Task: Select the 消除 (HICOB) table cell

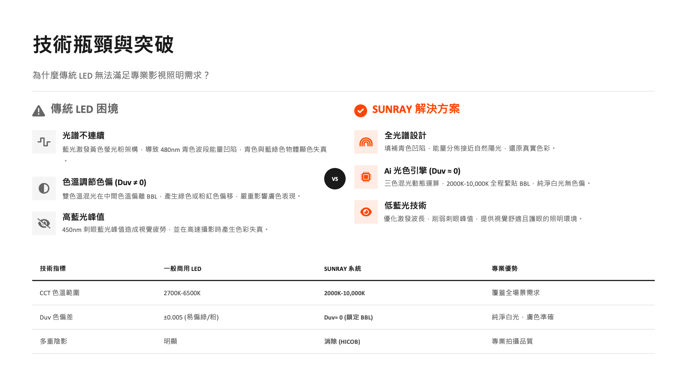Action: pyautogui.click(x=342, y=342)
